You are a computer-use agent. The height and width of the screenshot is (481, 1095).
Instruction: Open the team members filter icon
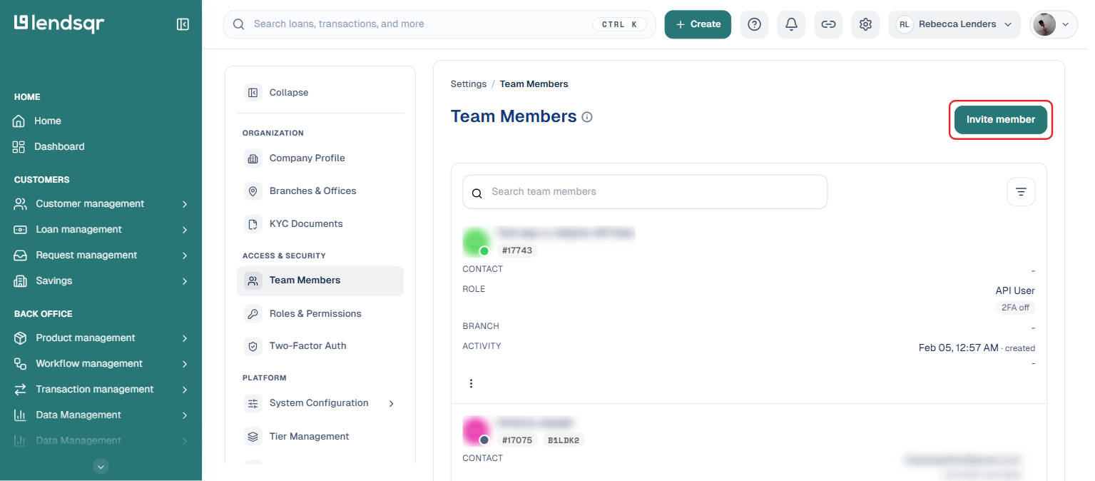1021,192
